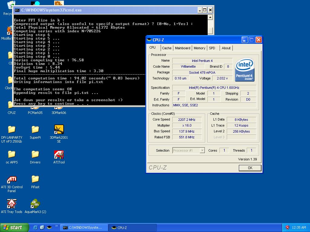
Task: Click Internet Explorer quick launch icon
Action: (x=35, y=227)
